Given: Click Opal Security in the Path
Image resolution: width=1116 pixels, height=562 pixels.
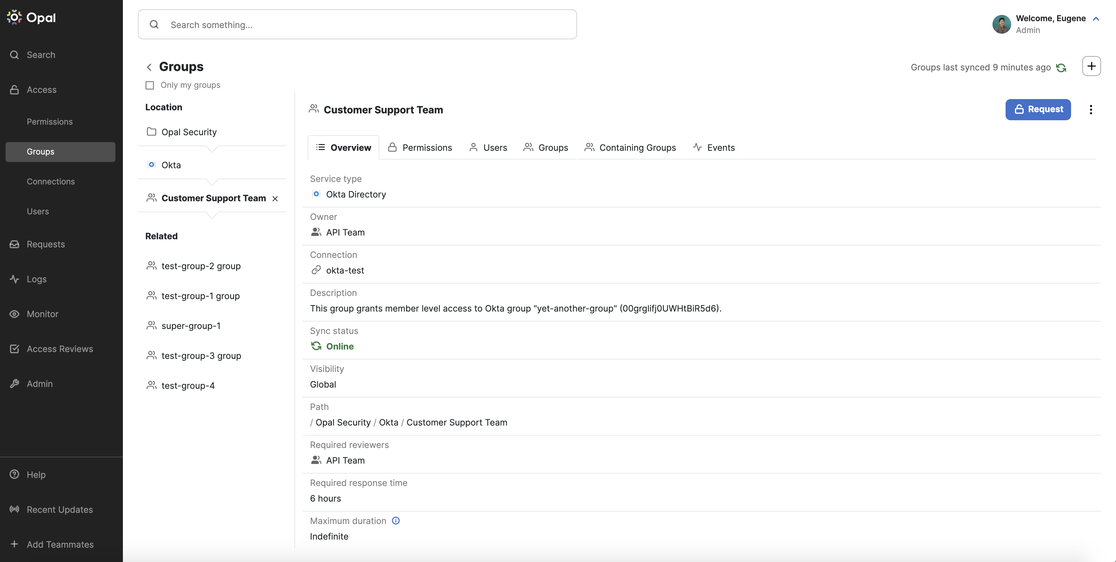Looking at the screenshot, I should pyautogui.click(x=343, y=422).
